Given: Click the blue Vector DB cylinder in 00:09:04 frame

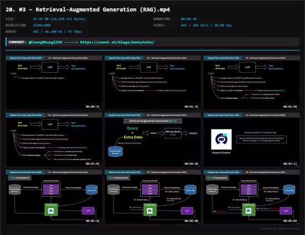Looking at the screenshot, I should coord(289,190).
